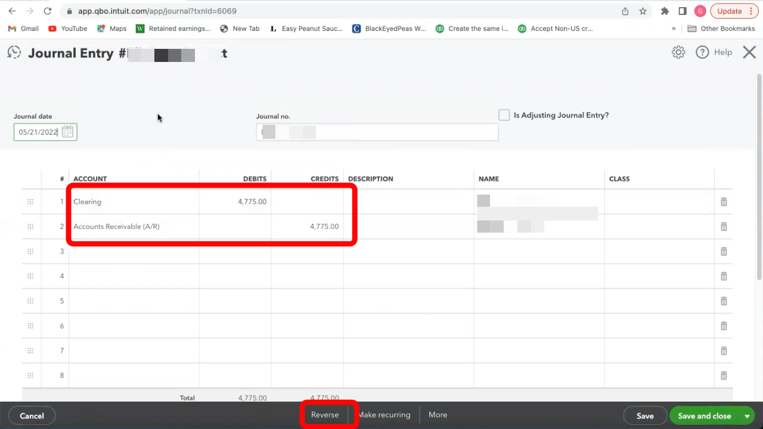Click the Cancel button

pos(32,416)
